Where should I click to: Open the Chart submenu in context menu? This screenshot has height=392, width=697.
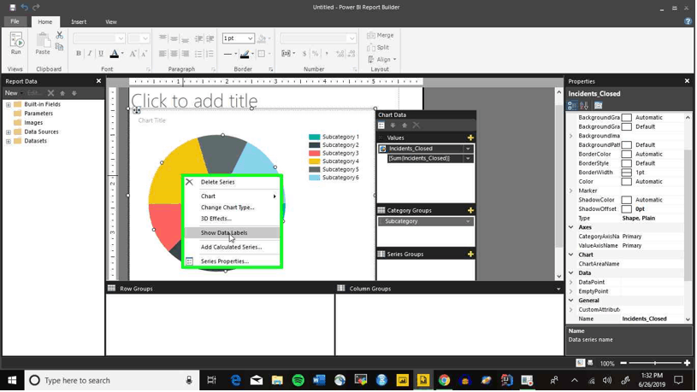tap(232, 196)
